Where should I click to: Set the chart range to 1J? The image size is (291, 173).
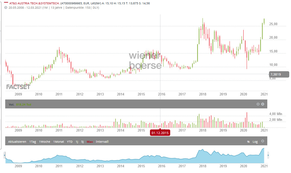pyautogui.click(x=77, y=142)
